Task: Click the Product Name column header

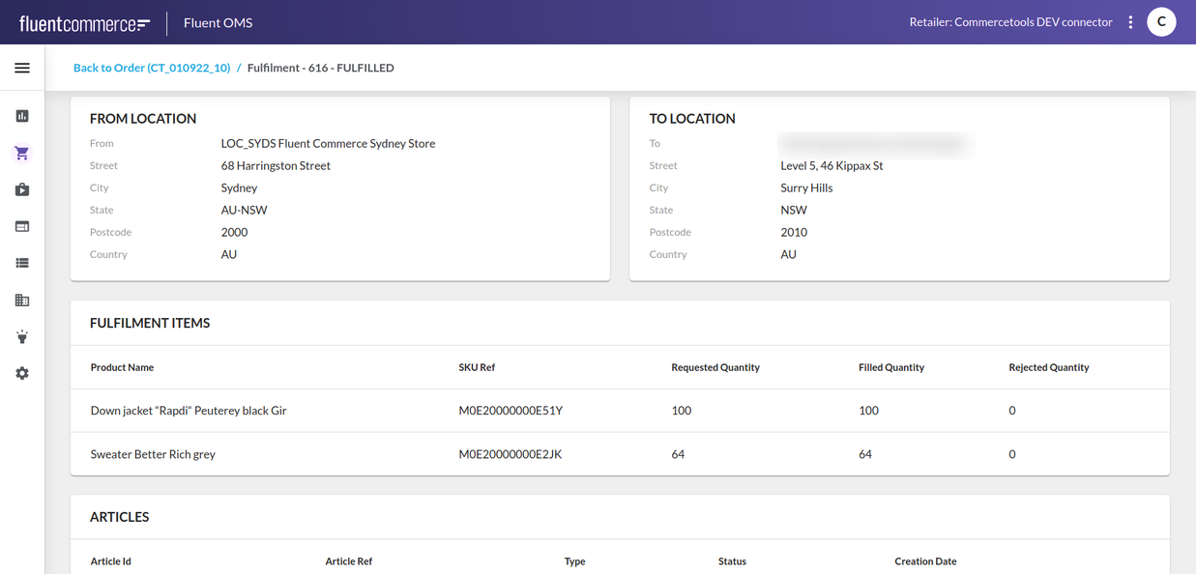Action: pos(122,367)
